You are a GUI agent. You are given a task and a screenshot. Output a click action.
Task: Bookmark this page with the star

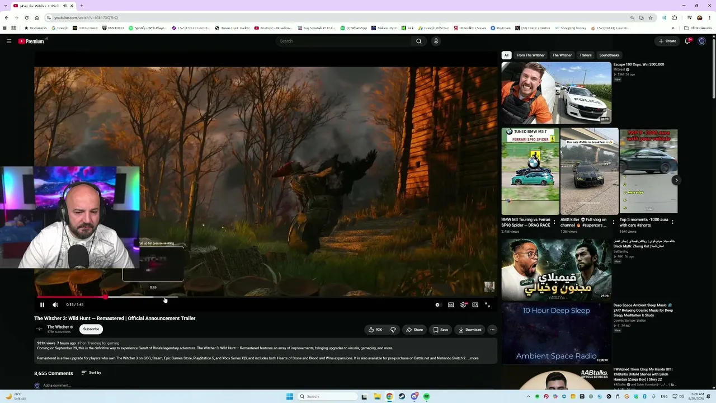coord(651,17)
